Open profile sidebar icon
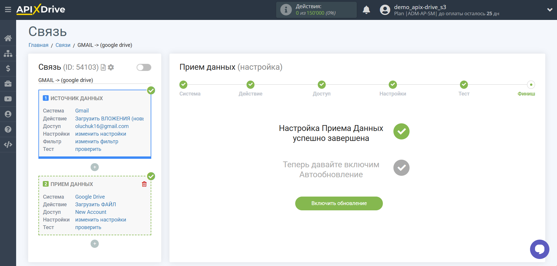This screenshot has width=557, height=266. [8, 114]
